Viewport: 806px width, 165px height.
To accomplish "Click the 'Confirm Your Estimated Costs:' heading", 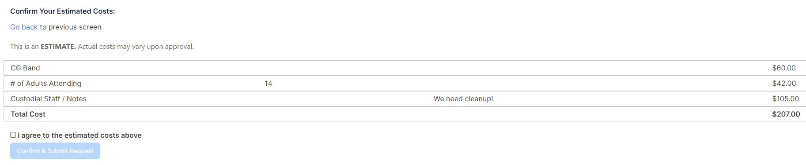I will click(63, 11).
